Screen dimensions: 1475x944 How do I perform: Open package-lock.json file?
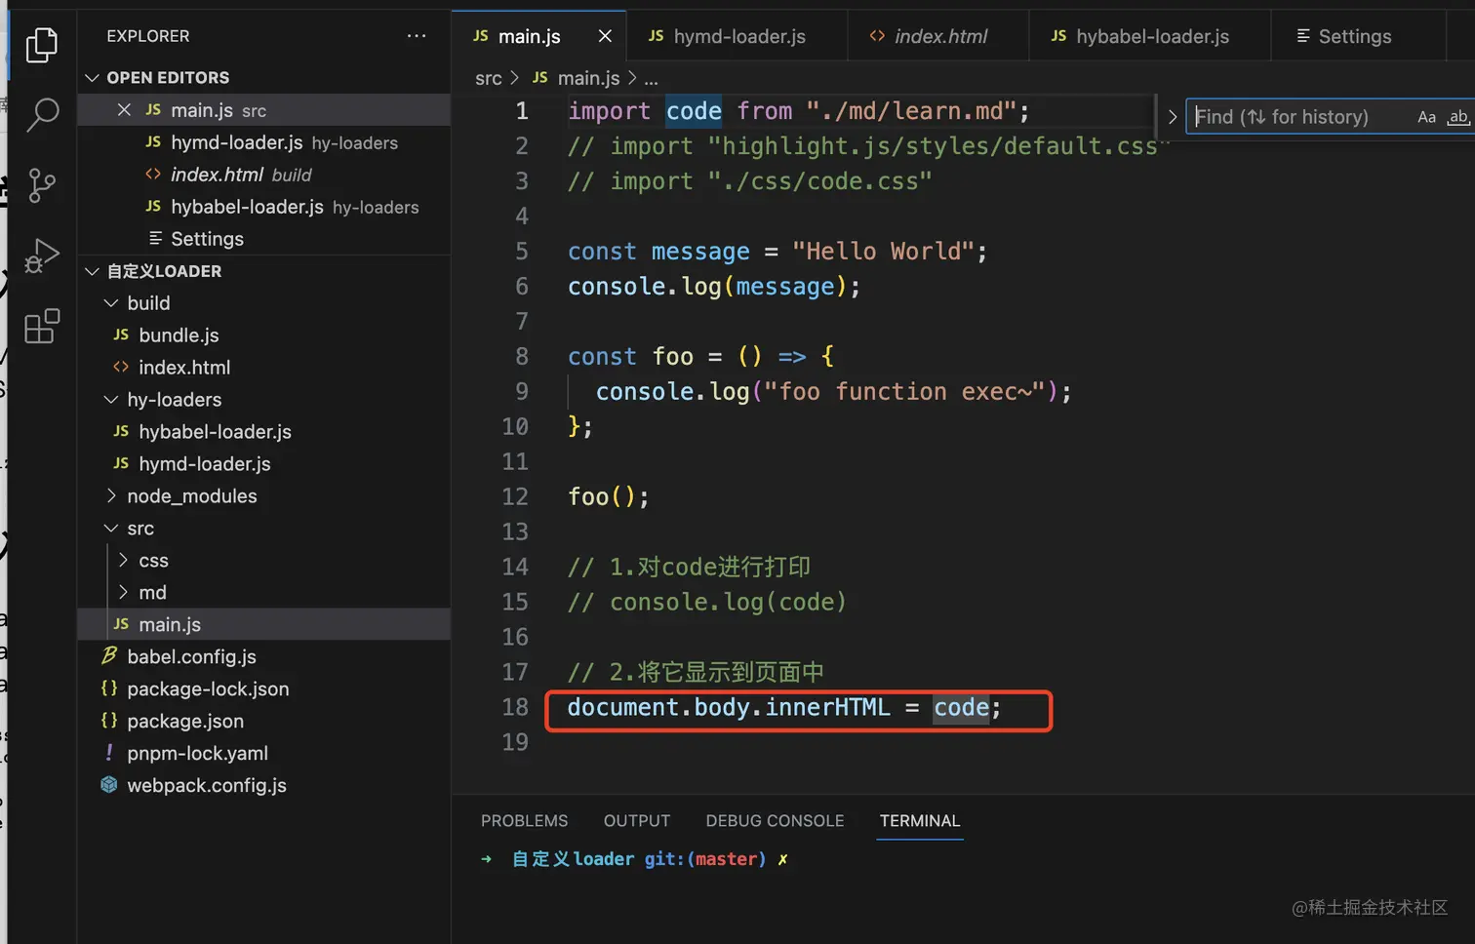[x=264, y=689]
